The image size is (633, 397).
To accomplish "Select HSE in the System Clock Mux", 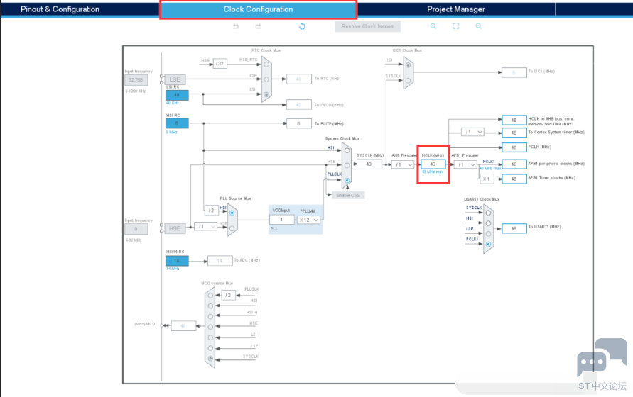I will pyautogui.click(x=347, y=165).
